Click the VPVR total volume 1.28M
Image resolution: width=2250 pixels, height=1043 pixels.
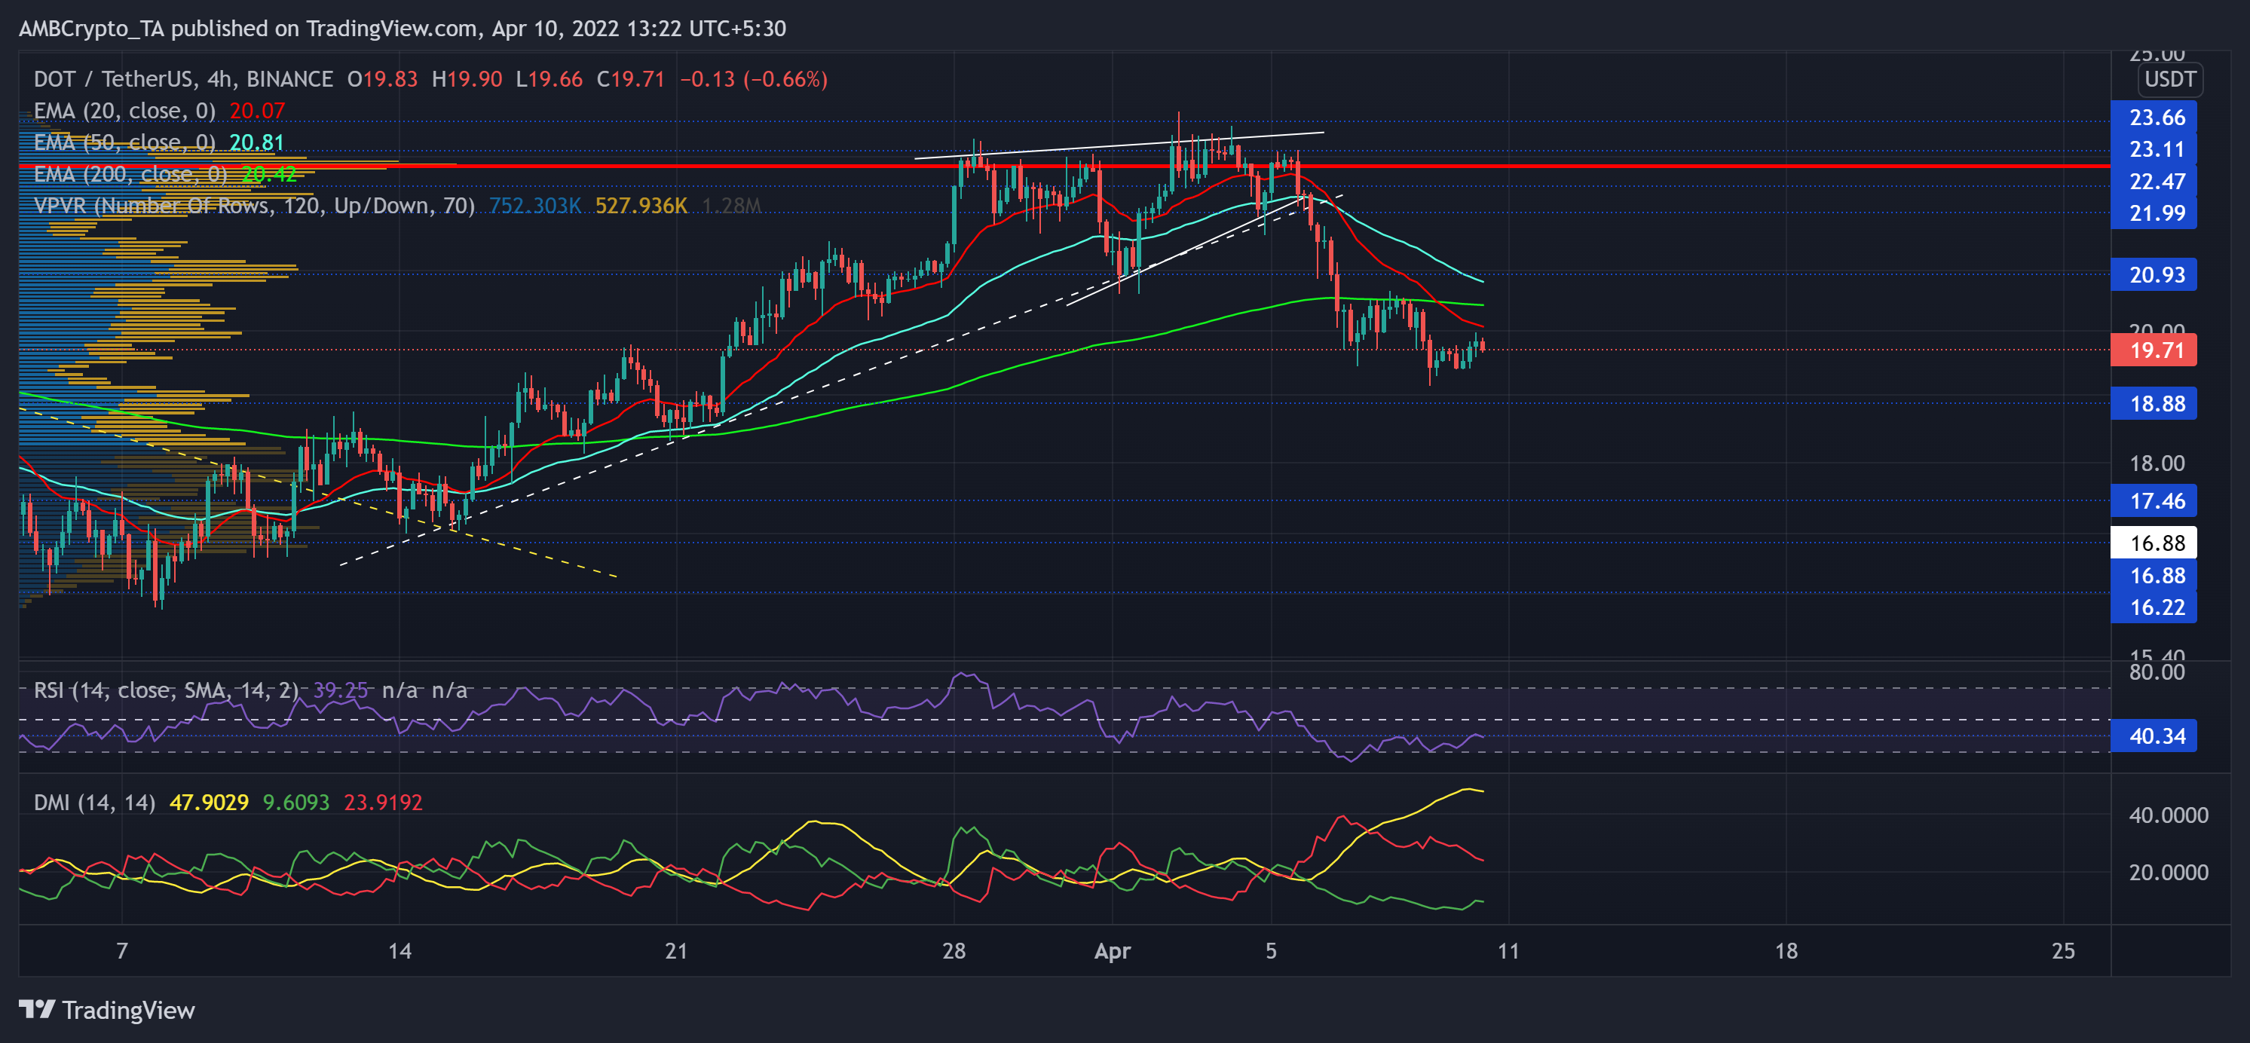(731, 205)
